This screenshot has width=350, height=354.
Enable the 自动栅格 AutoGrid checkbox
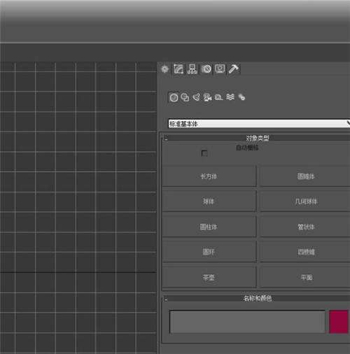(204, 153)
